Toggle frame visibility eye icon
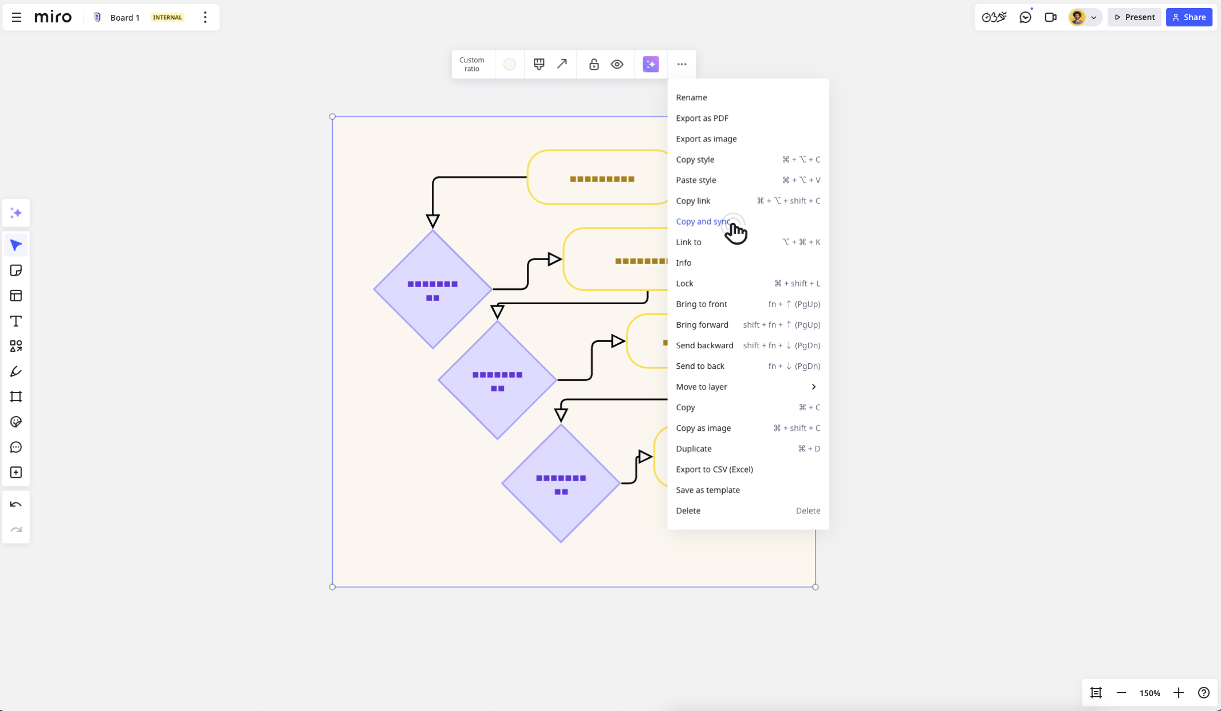 click(x=617, y=64)
